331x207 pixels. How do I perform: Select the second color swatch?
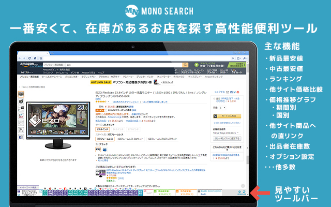click(104, 150)
